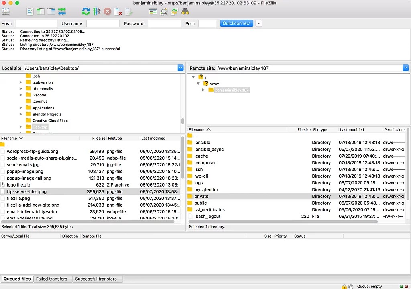411x289 pixels.
Task: Select ftp-server-files.png in local list
Action: click(x=90, y=192)
